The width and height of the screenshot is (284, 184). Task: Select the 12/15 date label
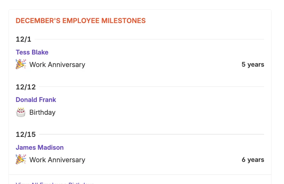coord(26,134)
